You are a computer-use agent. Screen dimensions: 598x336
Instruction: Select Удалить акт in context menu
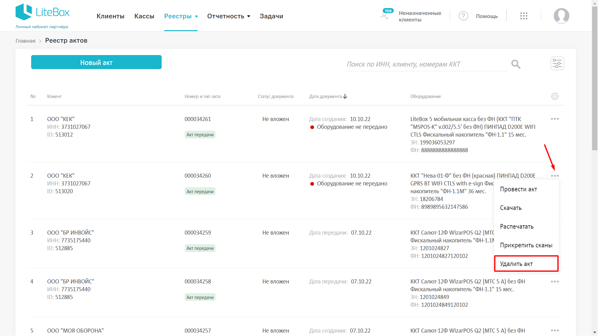click(526, 264)
